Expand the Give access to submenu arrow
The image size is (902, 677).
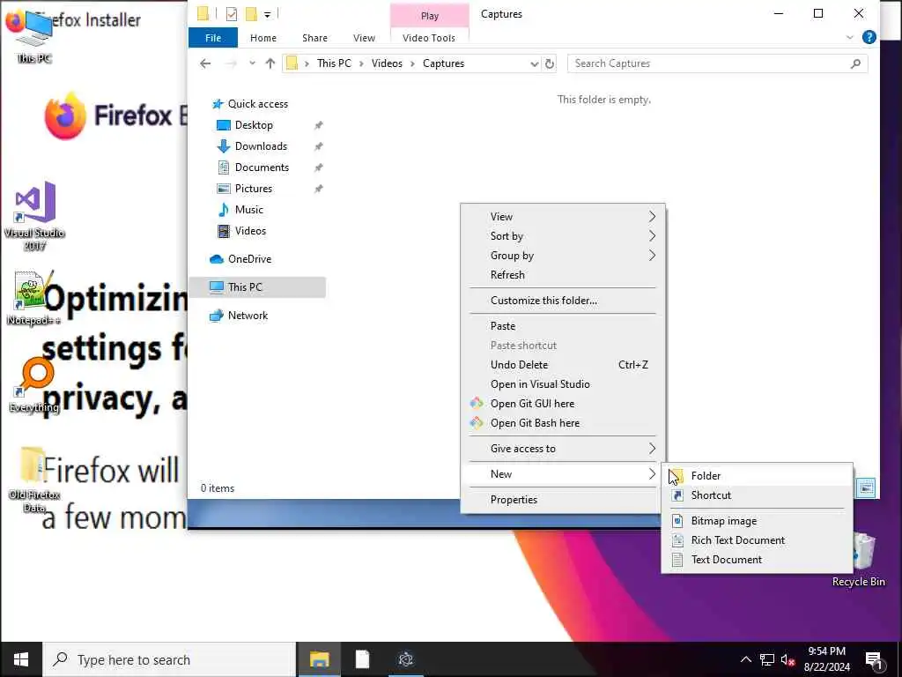(x=652, y=449)
